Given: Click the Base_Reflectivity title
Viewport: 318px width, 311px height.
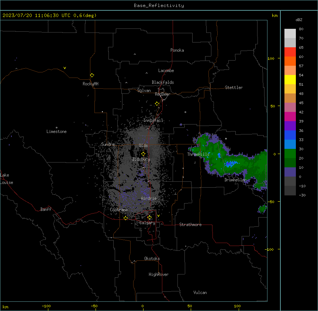Looking at the screenshot, I should pos(159,6).
